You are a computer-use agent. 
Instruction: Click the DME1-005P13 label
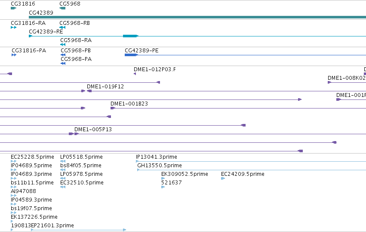(x=93, y=130)
